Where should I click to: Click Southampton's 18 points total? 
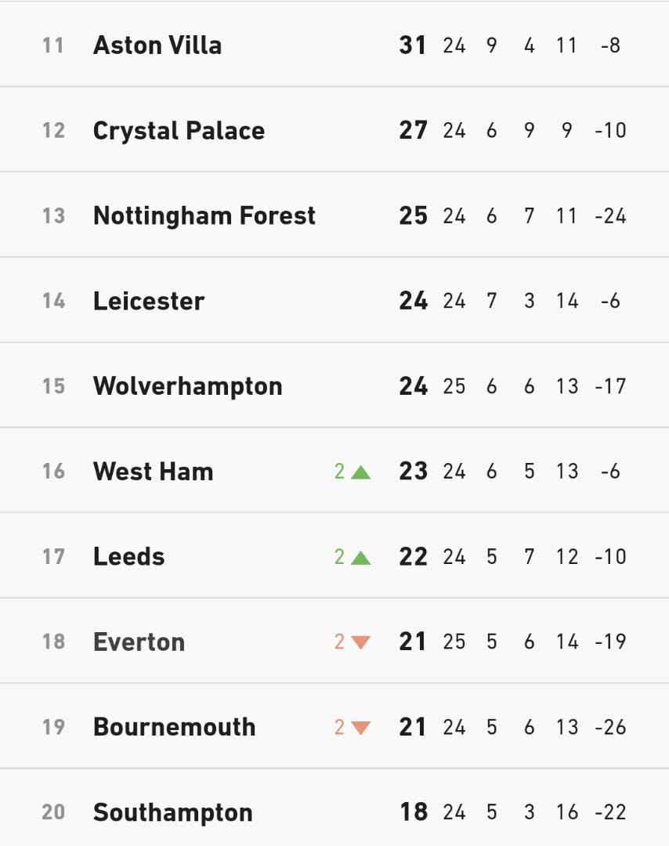pos(413,812)
